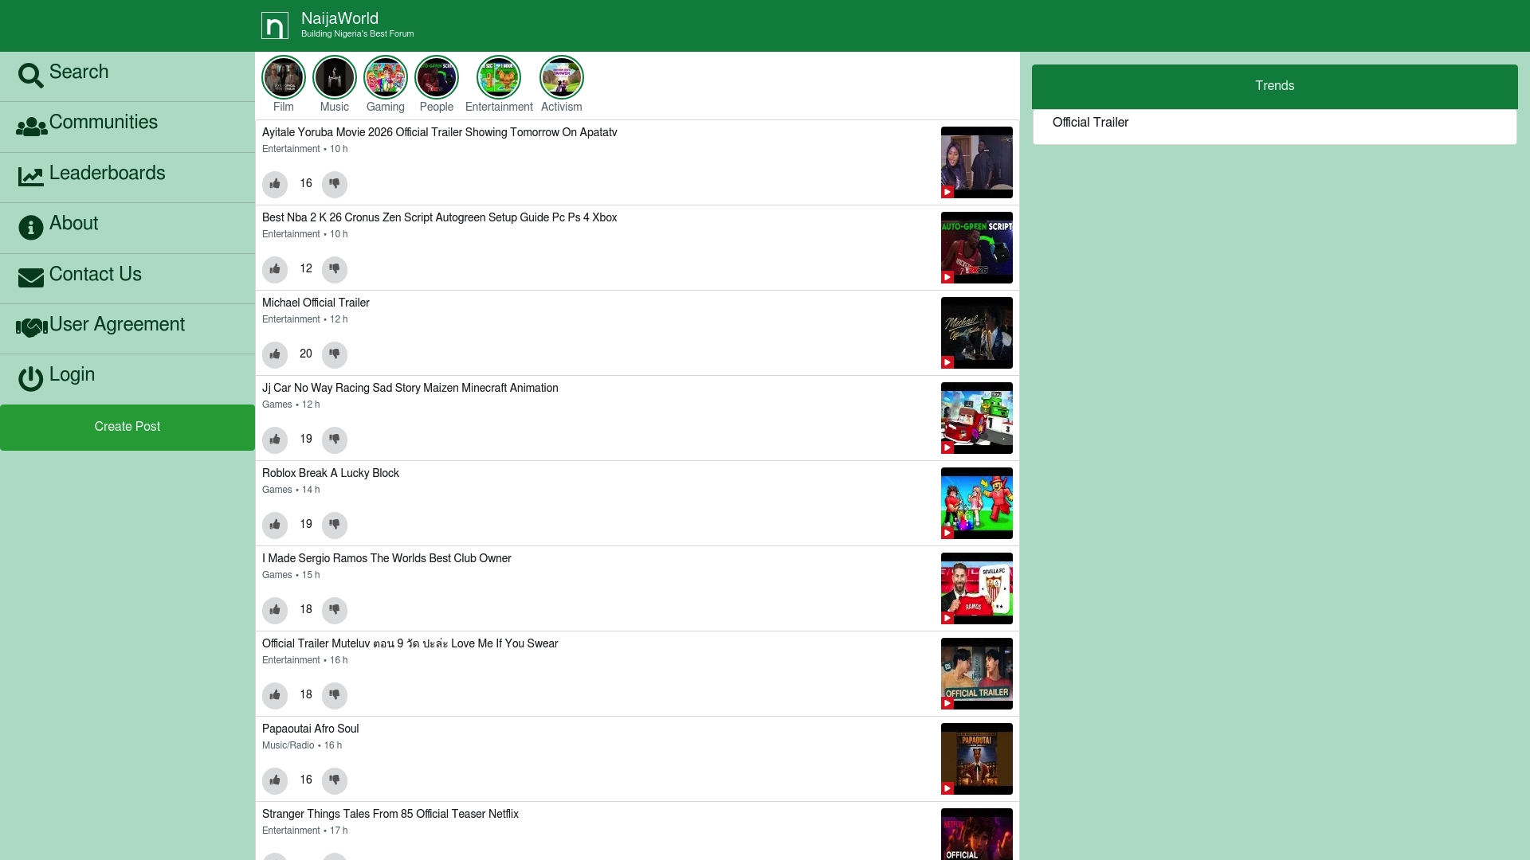Click the Search magnifier icon
The image size is (1530, 860).
[x=31, y=76]
